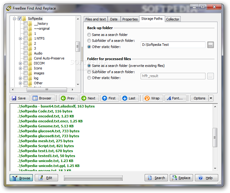Open the Collector tab
Screen dimensions: 230x193
point(173,19)
